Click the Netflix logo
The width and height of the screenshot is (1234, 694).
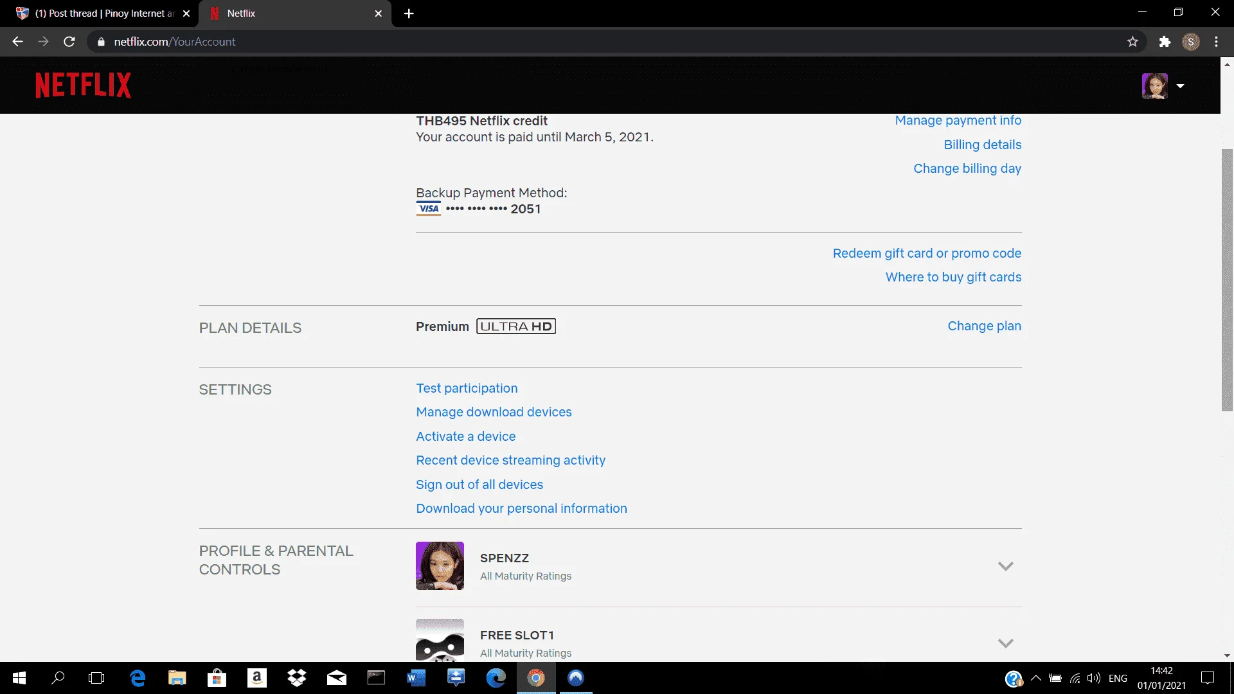coord(83,85)
